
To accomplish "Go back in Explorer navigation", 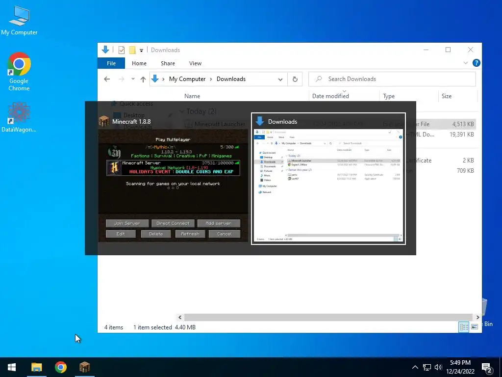I will click(107, 79).
